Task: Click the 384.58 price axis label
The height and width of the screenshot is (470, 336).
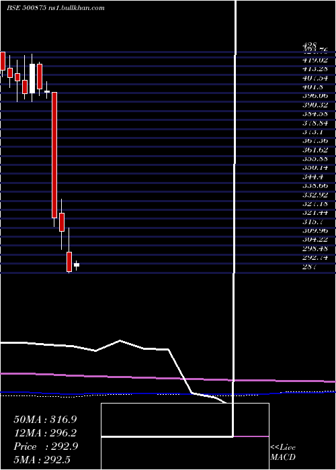Action: click(x=315, y=113)
